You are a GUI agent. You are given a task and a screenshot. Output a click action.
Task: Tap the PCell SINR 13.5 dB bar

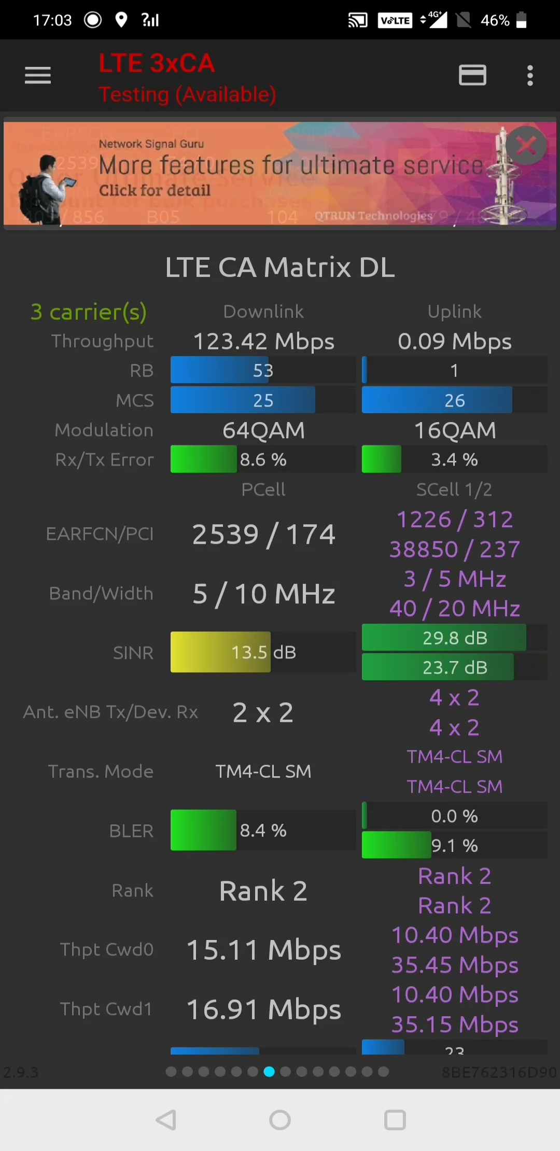click(x=263, y=652)
